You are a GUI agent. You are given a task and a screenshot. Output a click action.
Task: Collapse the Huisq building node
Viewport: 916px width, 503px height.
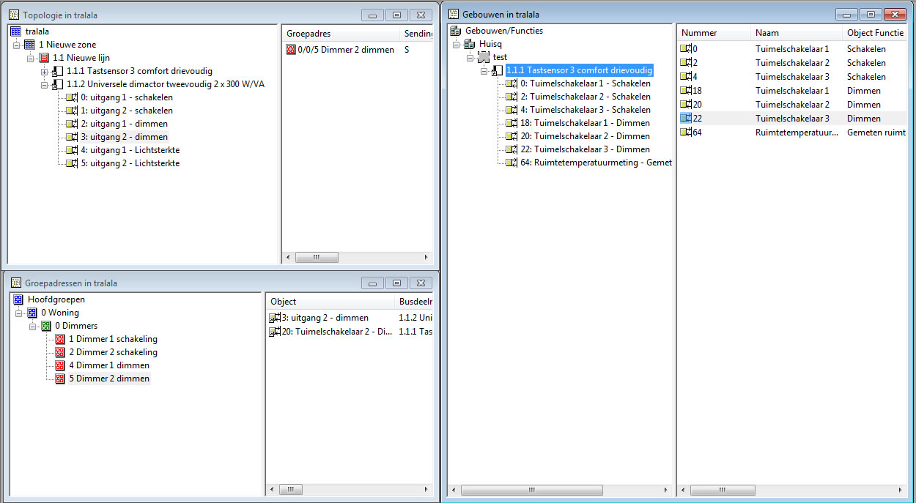point(456,44)
